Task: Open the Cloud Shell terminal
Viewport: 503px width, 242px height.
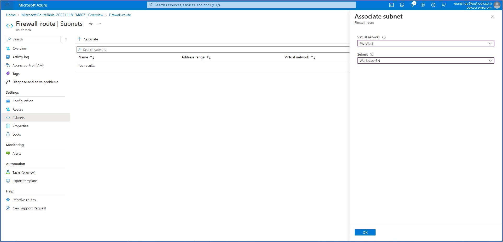Action: click(391, 5)
